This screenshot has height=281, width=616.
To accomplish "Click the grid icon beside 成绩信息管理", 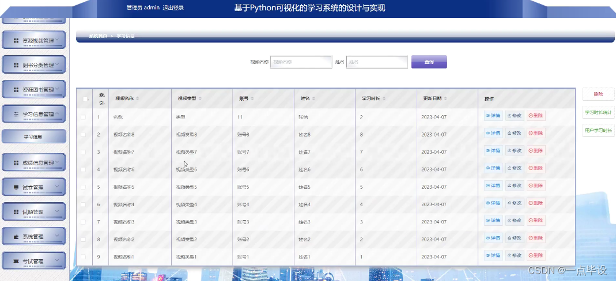I will (16, 162).
